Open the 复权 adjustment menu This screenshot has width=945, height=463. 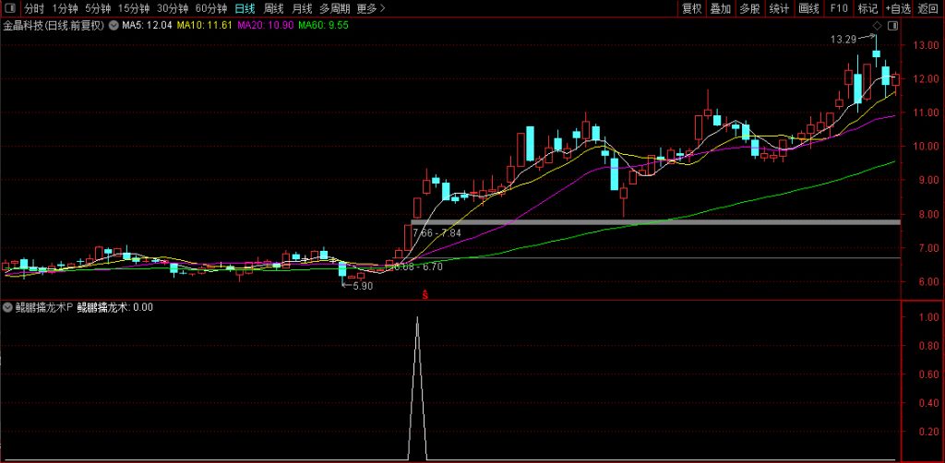tap(691, 8)
